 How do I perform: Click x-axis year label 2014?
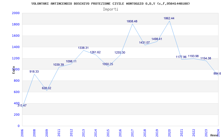[96, 133]
